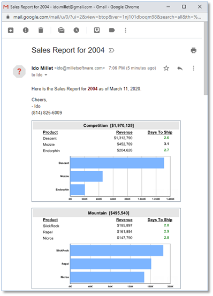The image size is (213, 296).
Task: Click the 'Competition [$1,970,125]' header
Action: pyautogui.click(x=109, y=126)
